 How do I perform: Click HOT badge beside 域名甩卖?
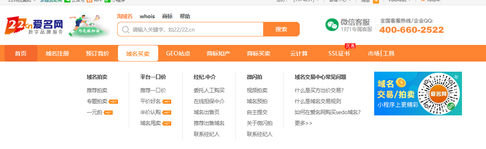pos(167,123)
